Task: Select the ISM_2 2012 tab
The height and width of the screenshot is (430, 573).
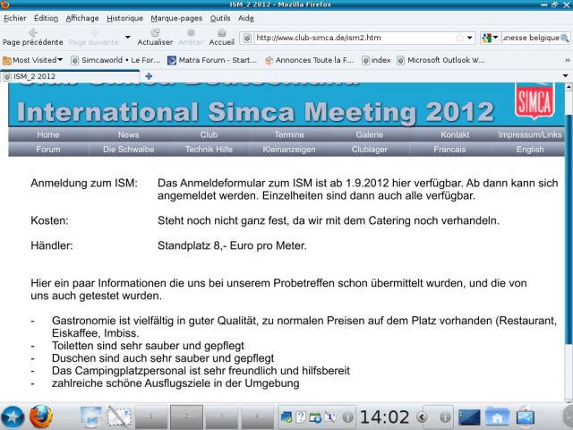Action: pos(70,76)
